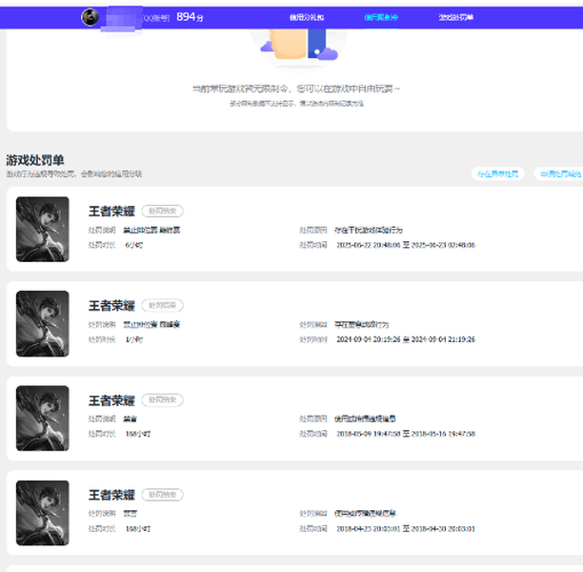Click status badge on the 2018-05-09 penalty card
583x572 pixels.
click(163, 399)
